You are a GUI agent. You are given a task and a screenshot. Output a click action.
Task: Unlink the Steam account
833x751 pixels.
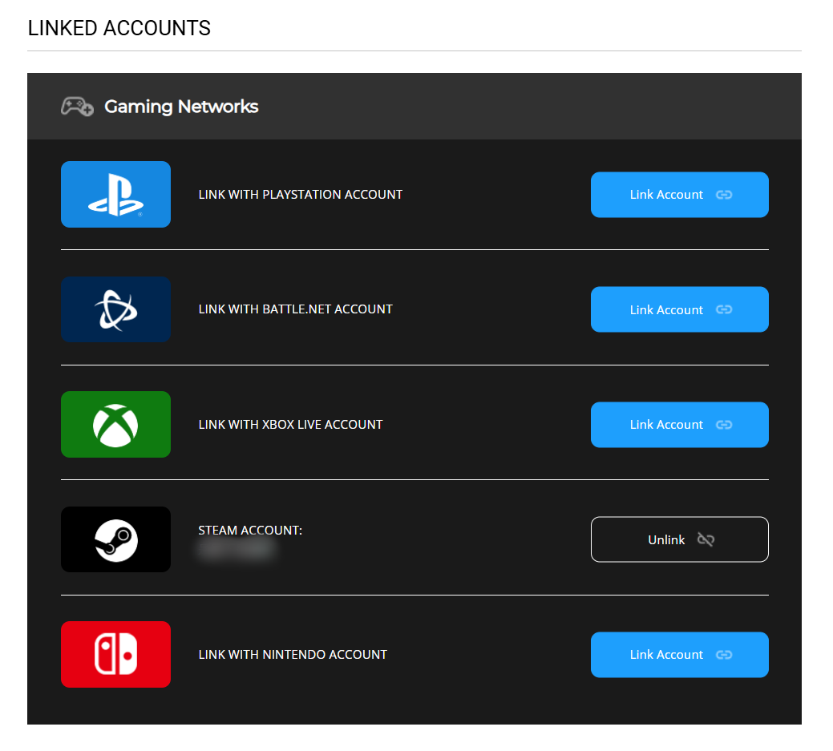pos(680,539)
